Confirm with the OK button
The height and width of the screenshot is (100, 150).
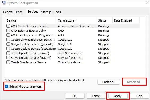point(75,96)
